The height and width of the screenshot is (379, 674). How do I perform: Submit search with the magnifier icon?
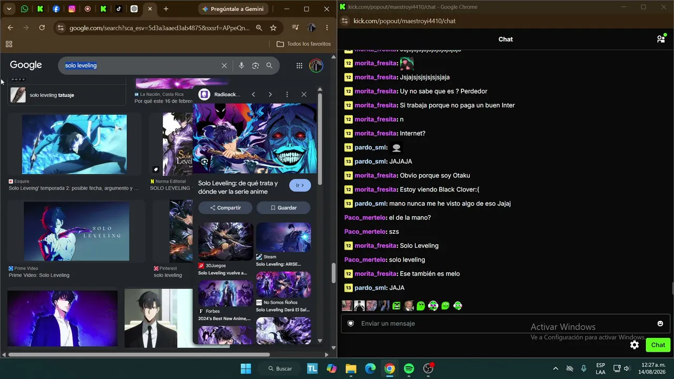coord(269,66)
